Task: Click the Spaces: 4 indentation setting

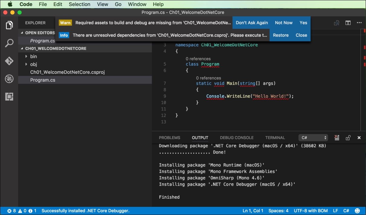Action: pyautogui.click(x=278, y=211)
